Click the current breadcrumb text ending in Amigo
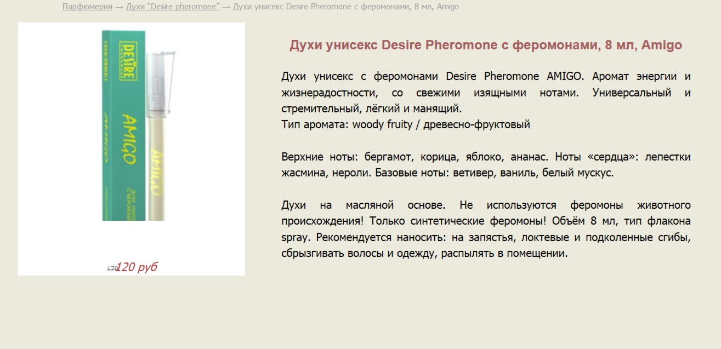 [x=346, y=7]
